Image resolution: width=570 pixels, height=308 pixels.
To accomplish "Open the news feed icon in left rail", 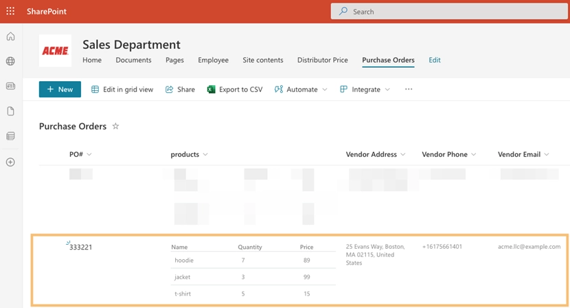I will (x=10, y=86).
